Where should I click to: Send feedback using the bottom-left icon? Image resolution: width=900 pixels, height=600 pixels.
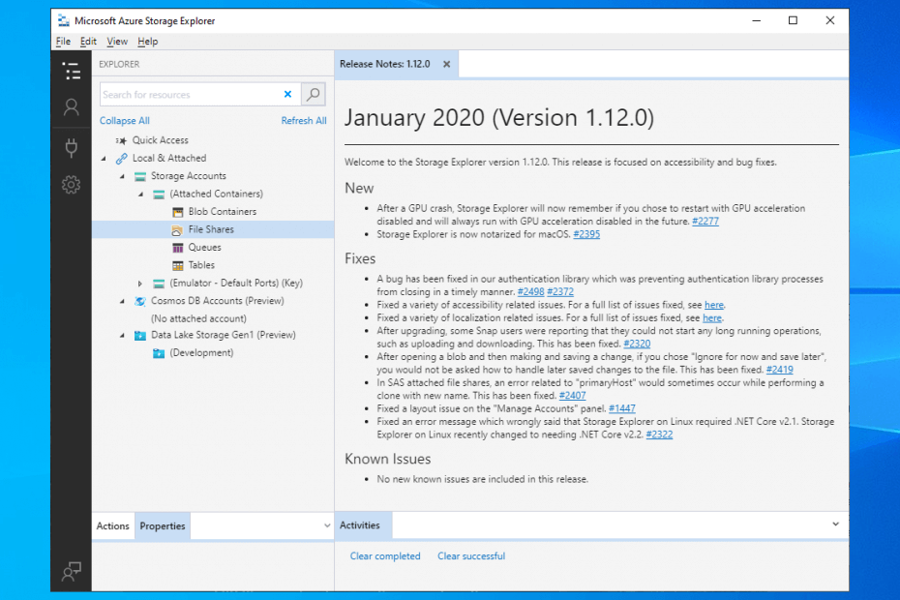71,571
